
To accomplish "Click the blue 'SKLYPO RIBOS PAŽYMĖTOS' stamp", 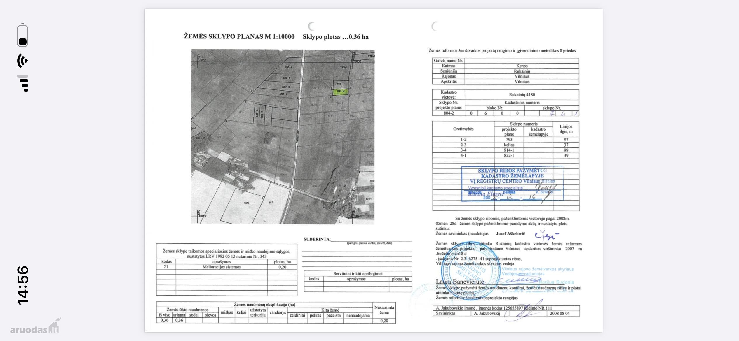I will coord(512,183).
